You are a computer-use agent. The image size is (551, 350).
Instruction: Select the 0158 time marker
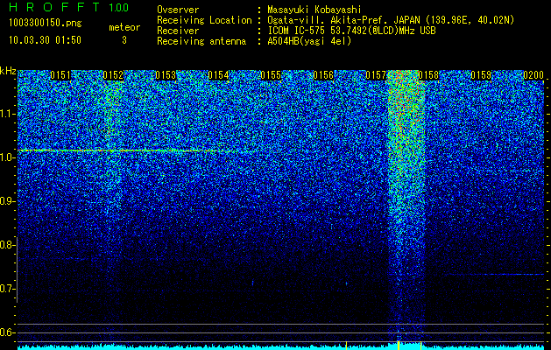(x=428, y=75)
